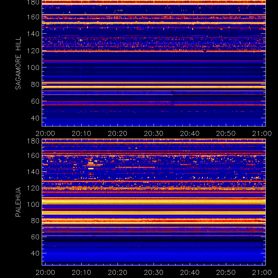Select the 160 label on Palehua axis
278x278 pixels.
[33, 155]
